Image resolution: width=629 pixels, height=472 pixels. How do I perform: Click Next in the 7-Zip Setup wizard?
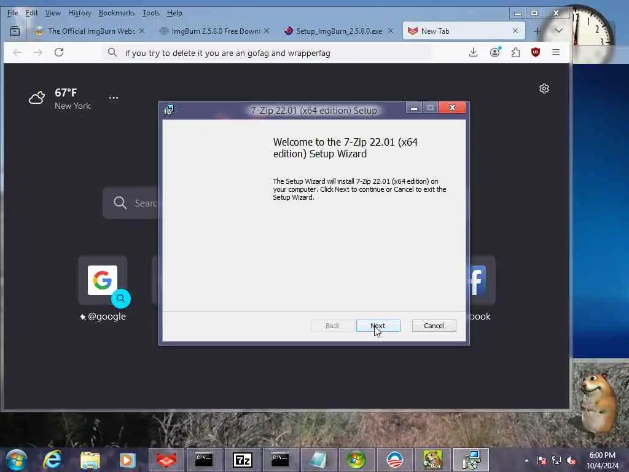point(378,326)
